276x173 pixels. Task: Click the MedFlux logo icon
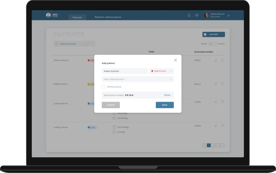point(48,15)
